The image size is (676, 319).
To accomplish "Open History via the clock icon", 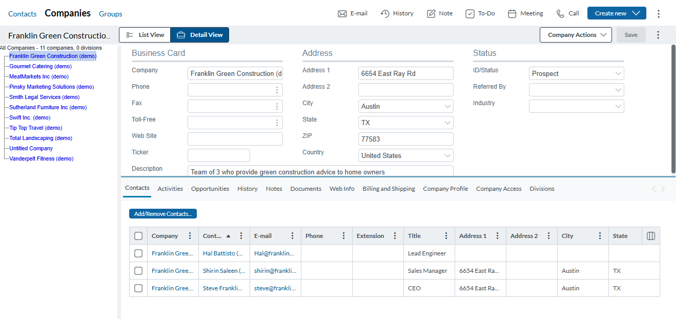I will coord(385,13).
